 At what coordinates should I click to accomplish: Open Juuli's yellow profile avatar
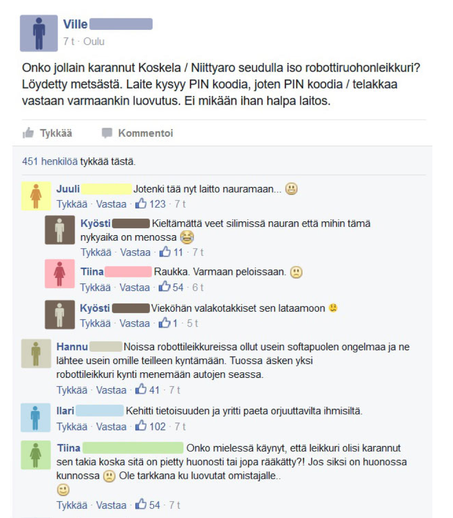pyautogui.click(x=36, y=196)
